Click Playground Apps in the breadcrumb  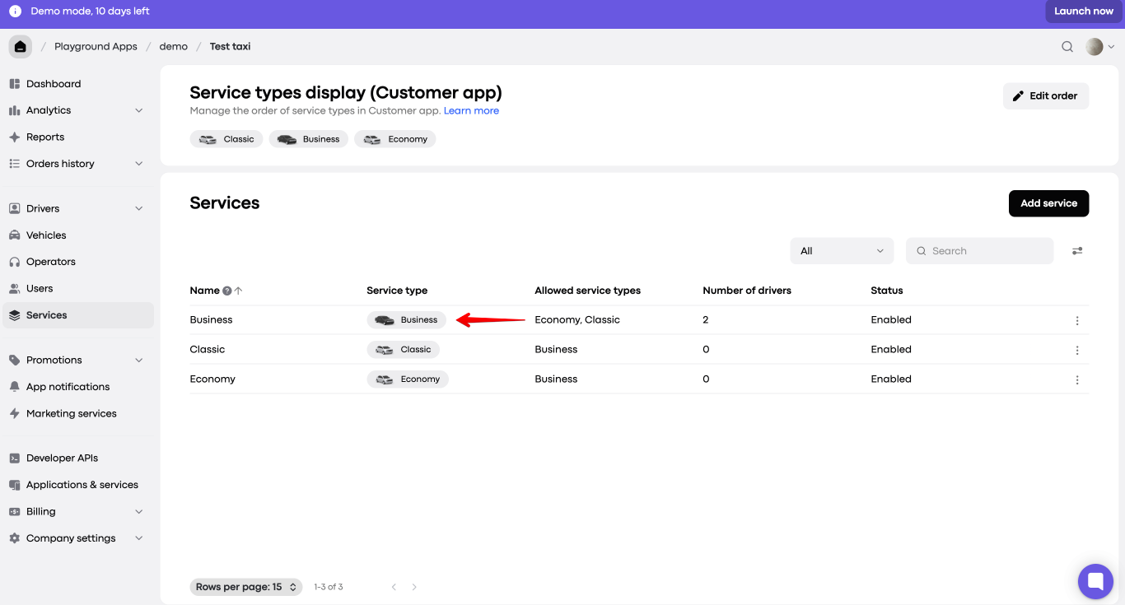(x=96, y=47)
